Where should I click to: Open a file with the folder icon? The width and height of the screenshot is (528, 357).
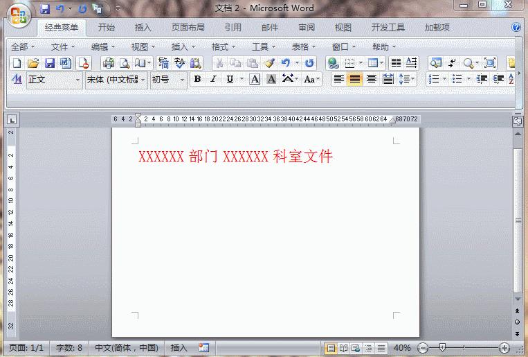pos(33,63)
